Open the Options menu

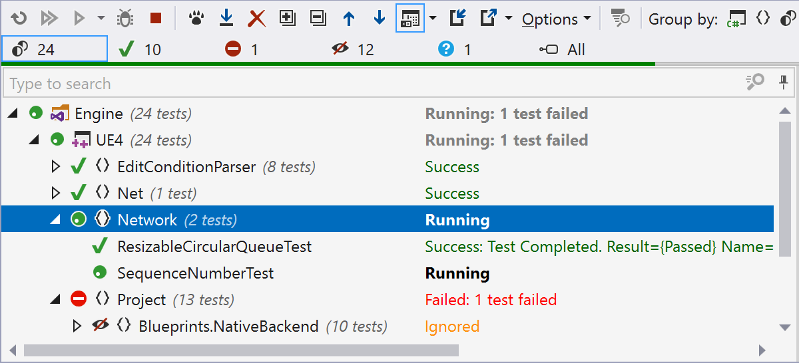coord(556,19)
